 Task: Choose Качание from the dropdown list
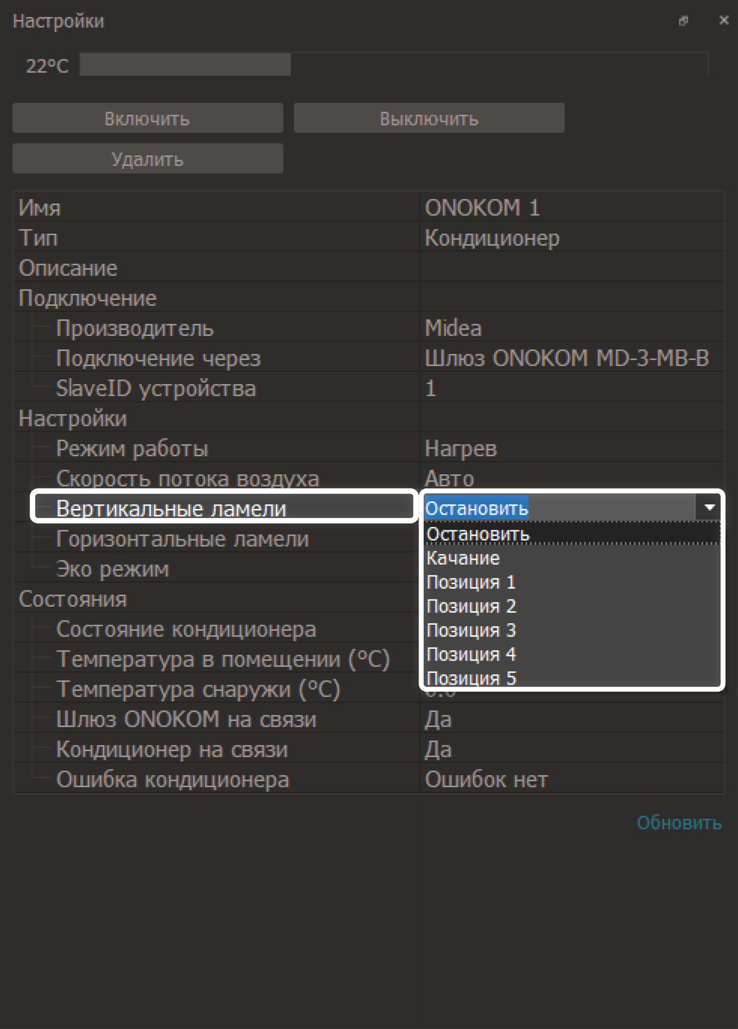464,558
